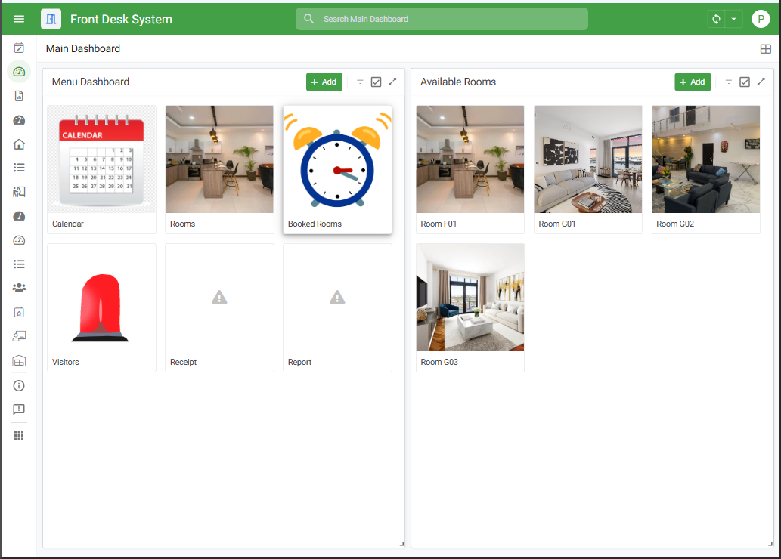
Task: Open the hamburger navigation menu
Action: point(19,19)
